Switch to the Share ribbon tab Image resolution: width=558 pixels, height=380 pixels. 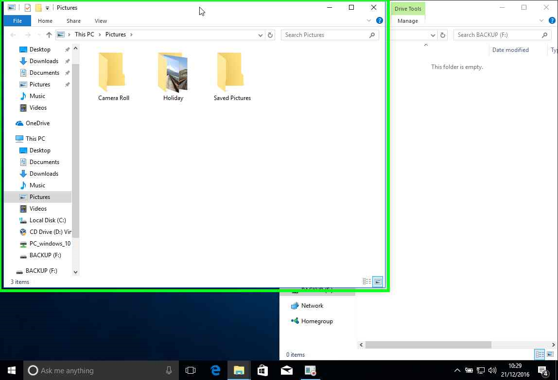[x=74, y=21]
